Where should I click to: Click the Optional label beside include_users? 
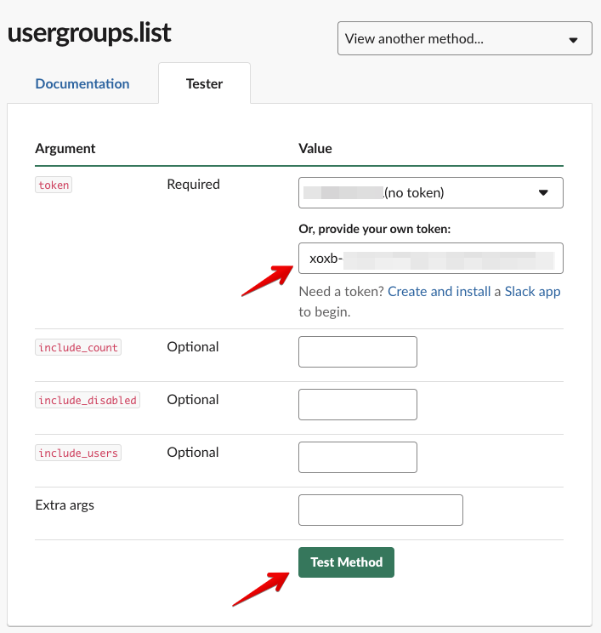pos(193,452)
